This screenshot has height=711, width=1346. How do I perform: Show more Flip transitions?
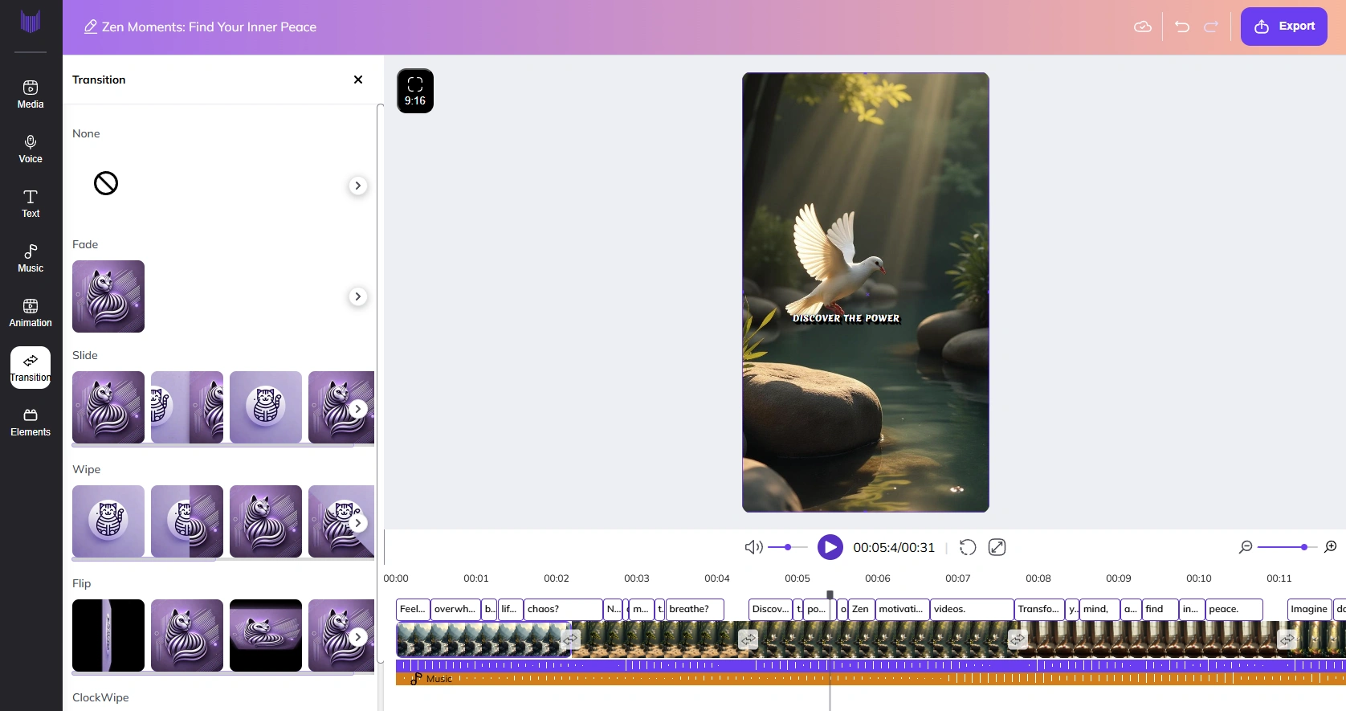(358, 637)
